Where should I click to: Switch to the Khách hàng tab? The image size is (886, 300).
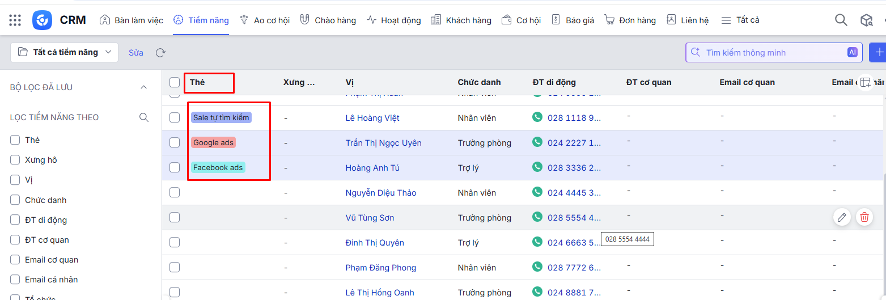[x=461, y=20]
